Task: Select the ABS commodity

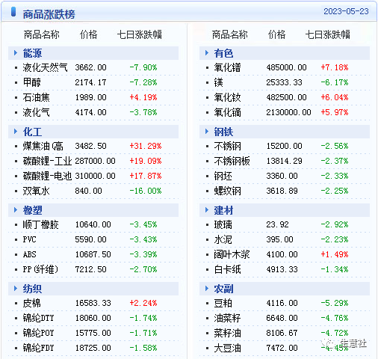Action: coord(29,254)
